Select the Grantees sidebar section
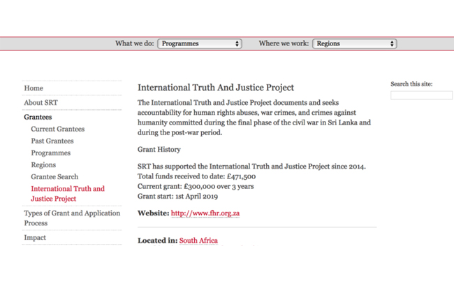 [x=38, y=117]
